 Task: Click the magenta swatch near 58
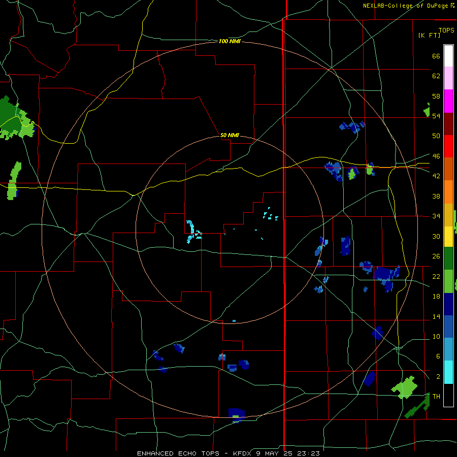tap(448, 101)
